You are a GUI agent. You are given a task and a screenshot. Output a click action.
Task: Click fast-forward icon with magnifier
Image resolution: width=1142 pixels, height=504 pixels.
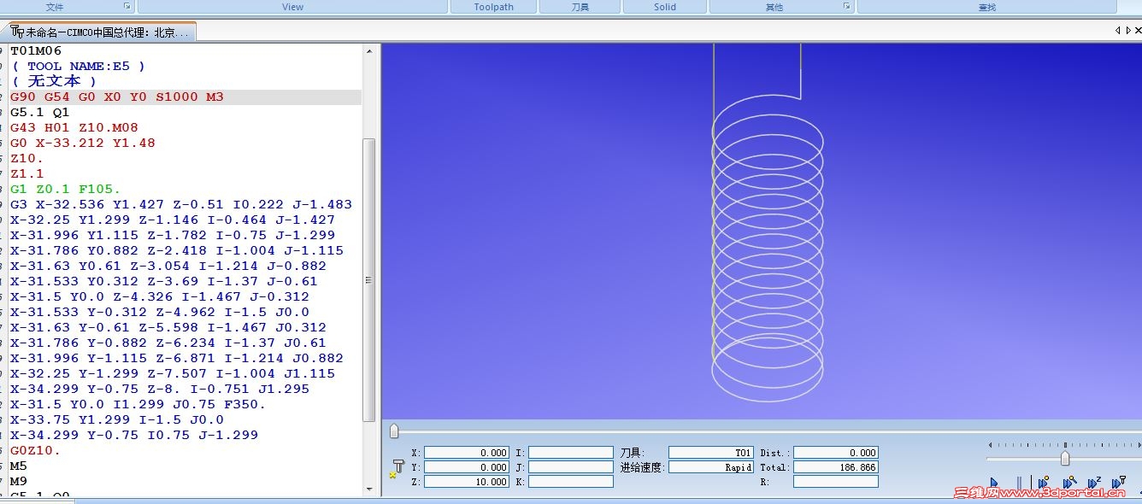coord(1069,483)
